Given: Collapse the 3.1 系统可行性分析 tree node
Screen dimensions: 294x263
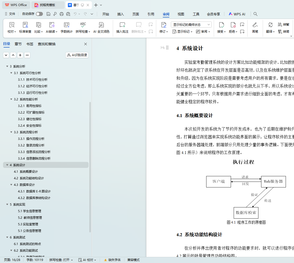Looking at the screenshot, I should tap(11, 73).
